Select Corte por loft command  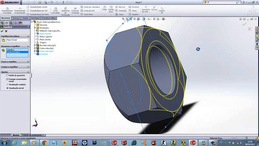coord(87,11)
